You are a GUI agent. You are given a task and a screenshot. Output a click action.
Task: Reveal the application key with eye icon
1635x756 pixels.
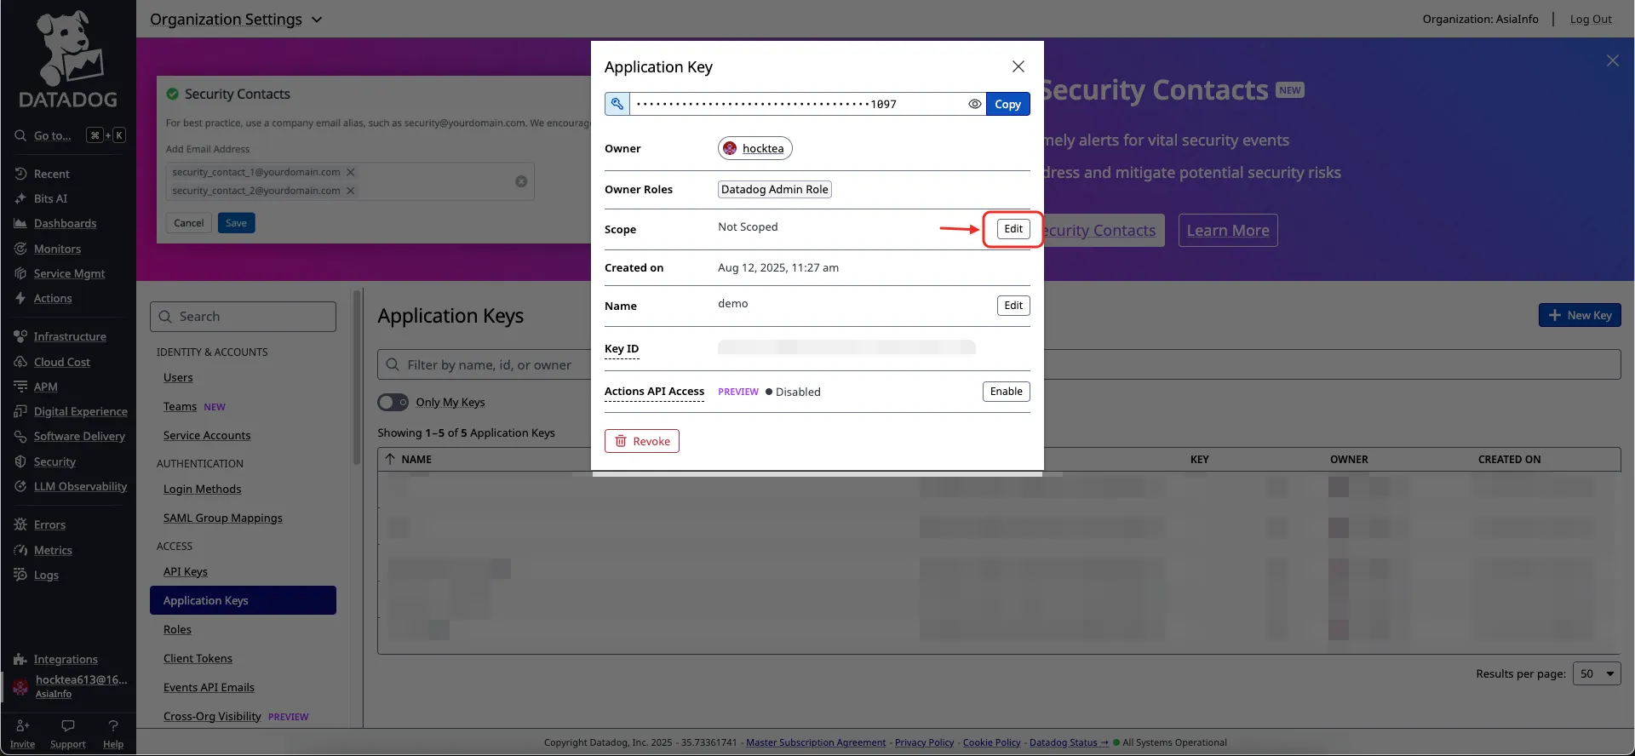[974, 104]
